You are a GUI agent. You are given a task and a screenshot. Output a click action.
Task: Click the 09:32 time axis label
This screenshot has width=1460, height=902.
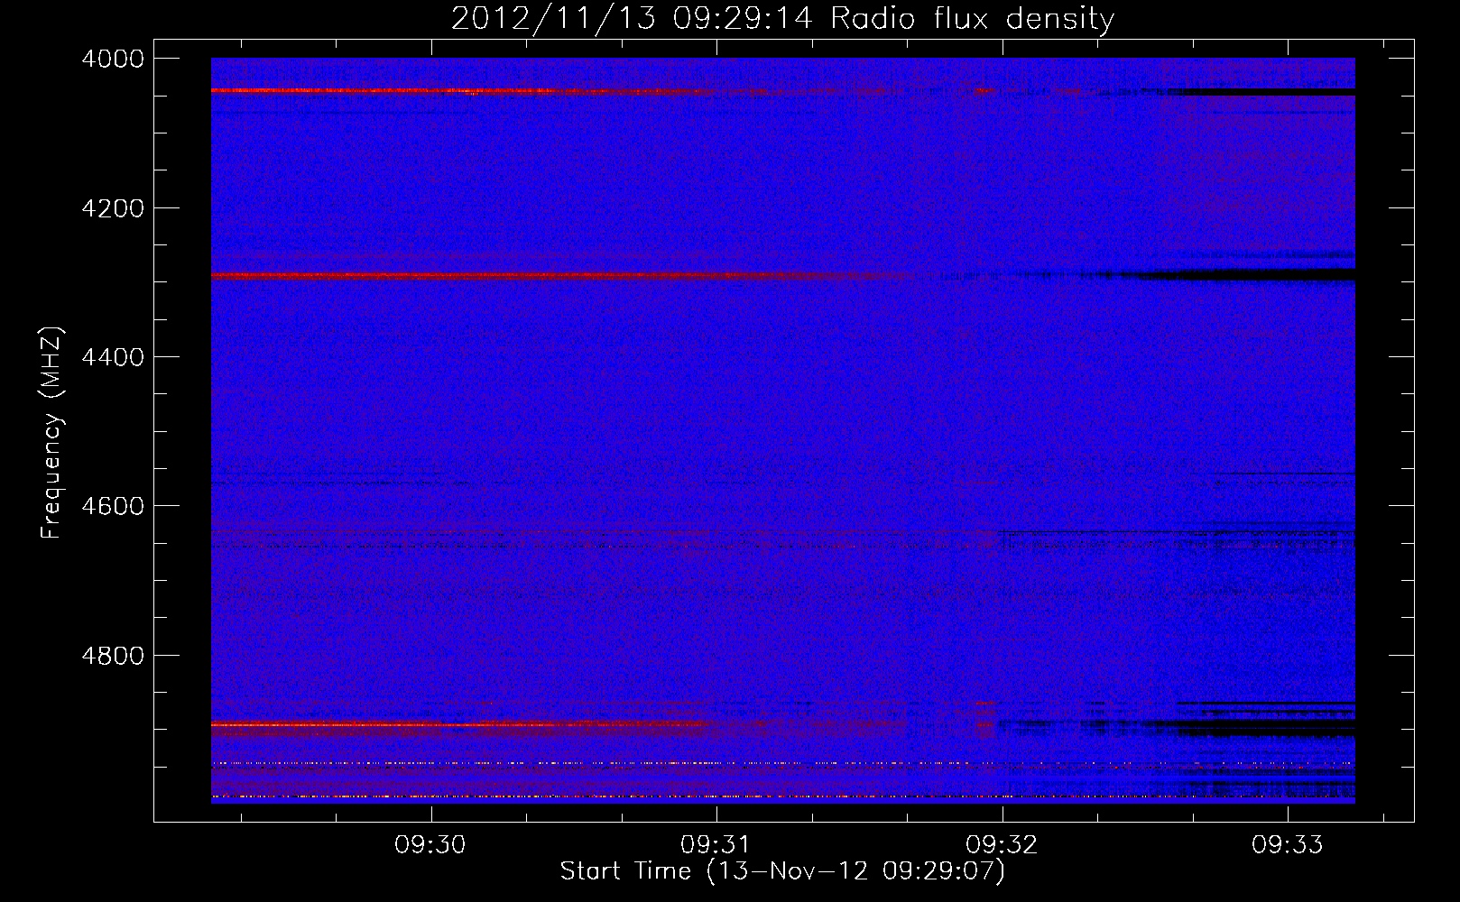(x=1002, y=844)
